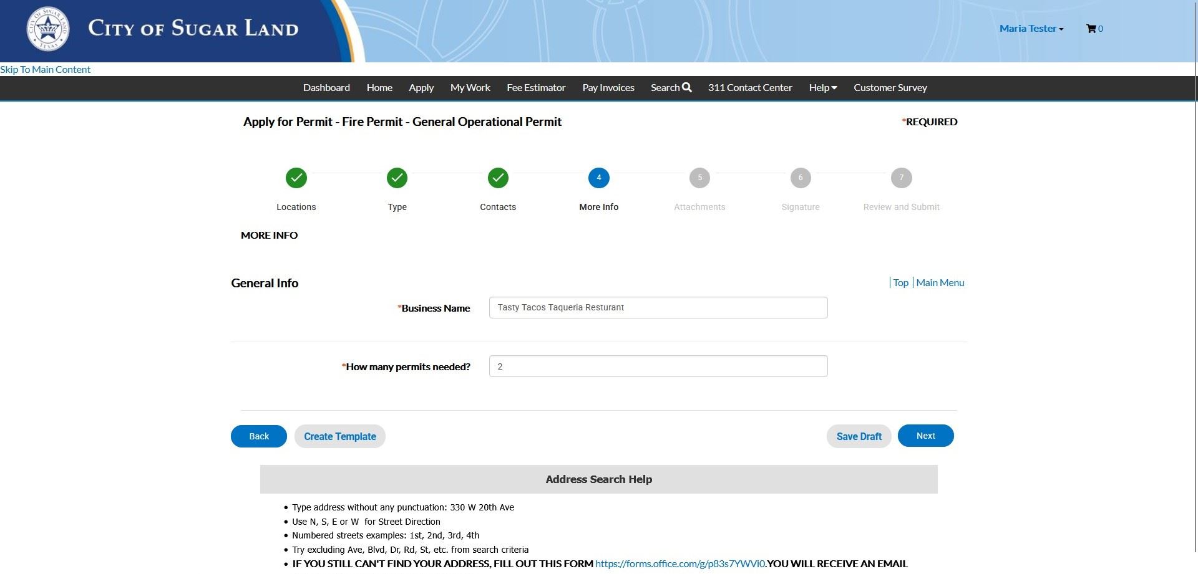Select step 5 Attachments circle
Viewport: 1198px width, 574px height.
coord(699,178)
